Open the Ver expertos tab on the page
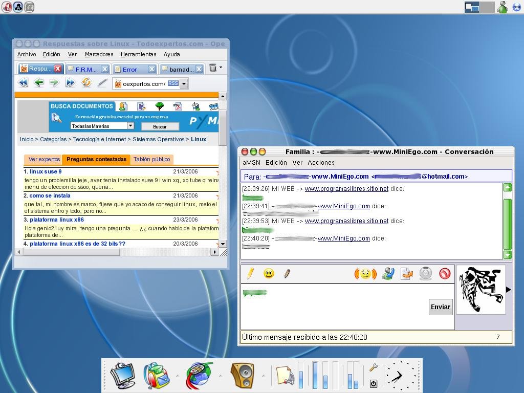 [x=44, y=160]
